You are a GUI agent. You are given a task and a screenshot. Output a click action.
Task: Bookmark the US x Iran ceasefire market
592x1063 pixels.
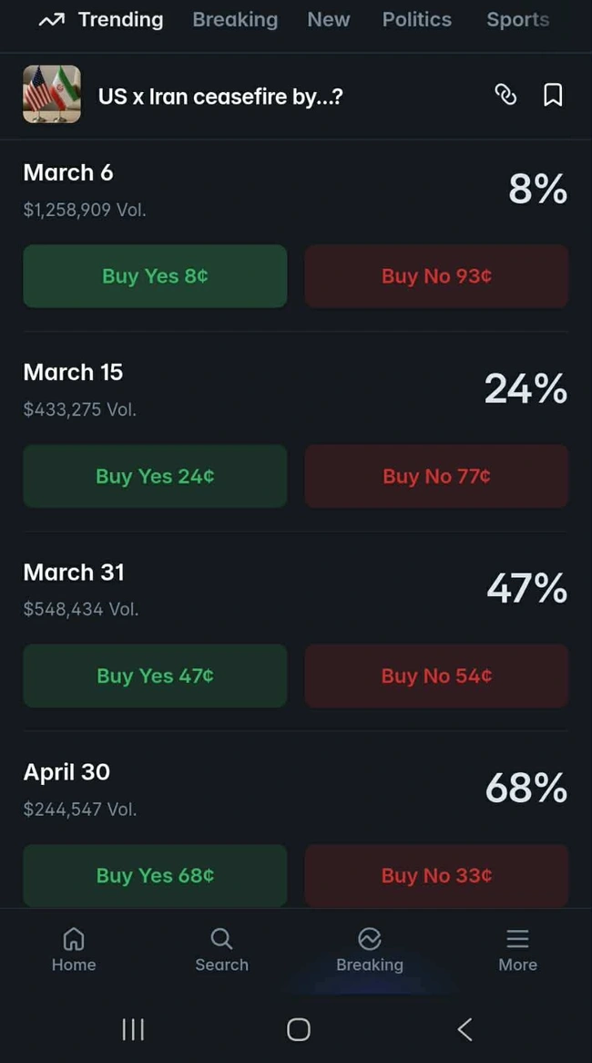click(x=553, y=95)
